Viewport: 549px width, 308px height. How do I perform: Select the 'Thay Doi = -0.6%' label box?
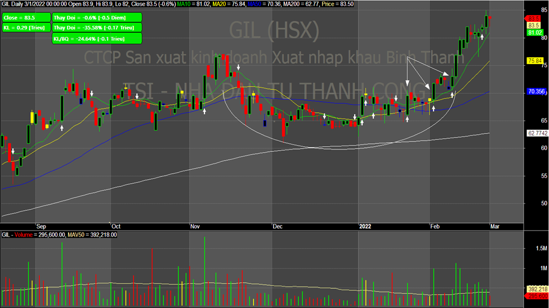(96, 17)
